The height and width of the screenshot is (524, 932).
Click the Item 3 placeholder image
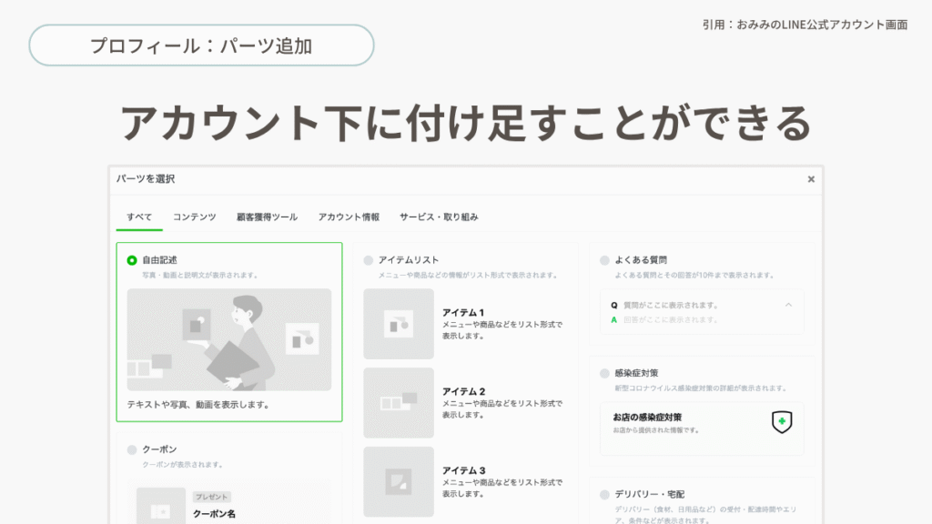tap(398, 481)
